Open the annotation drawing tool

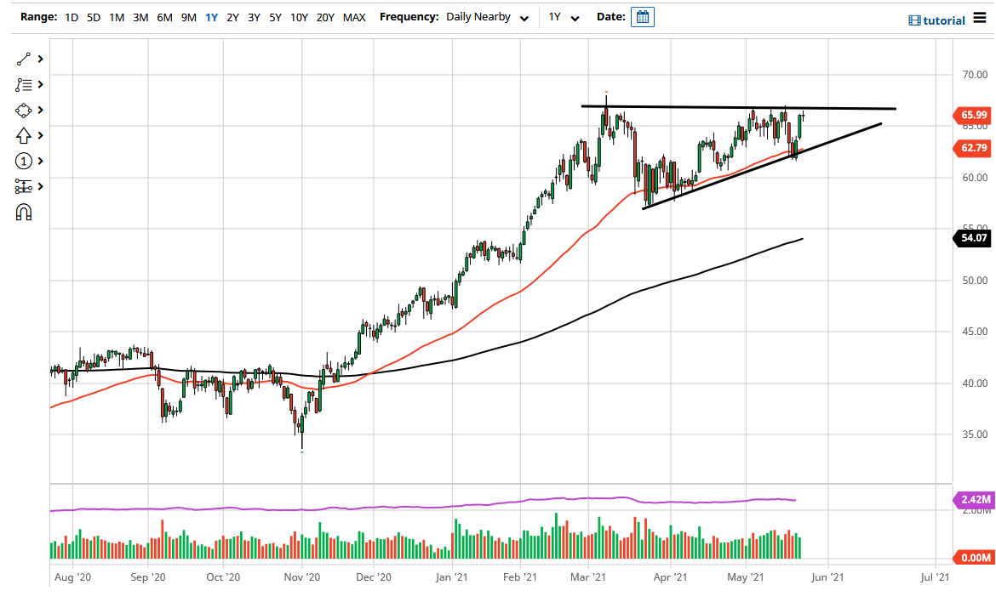click(x=23, y=84)
